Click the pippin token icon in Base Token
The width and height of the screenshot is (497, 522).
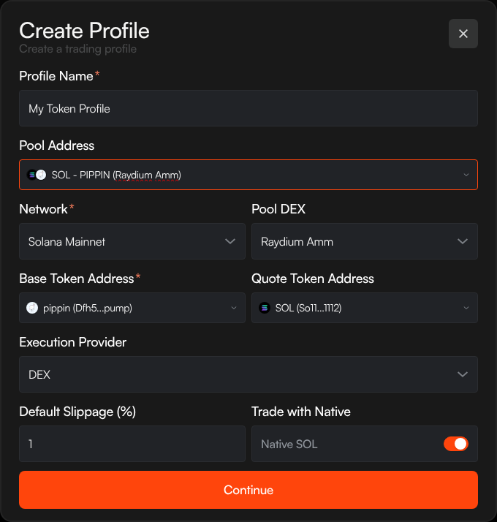point(31,308)
